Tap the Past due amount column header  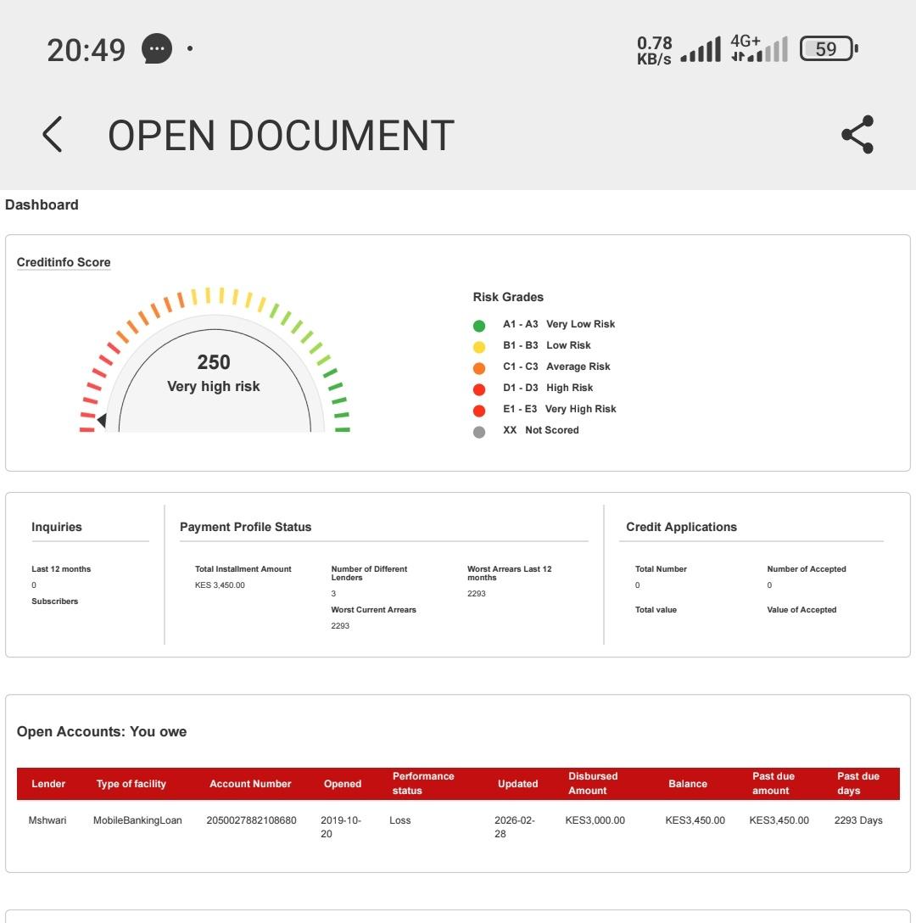[x=773, y=784]
